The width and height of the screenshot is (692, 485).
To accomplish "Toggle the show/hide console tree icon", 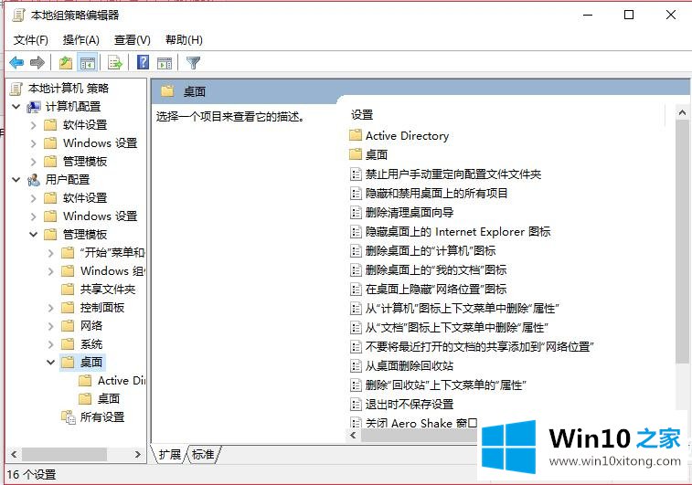I will (88, 63).
